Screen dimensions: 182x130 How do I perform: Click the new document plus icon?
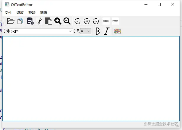[x=30, y=21]
